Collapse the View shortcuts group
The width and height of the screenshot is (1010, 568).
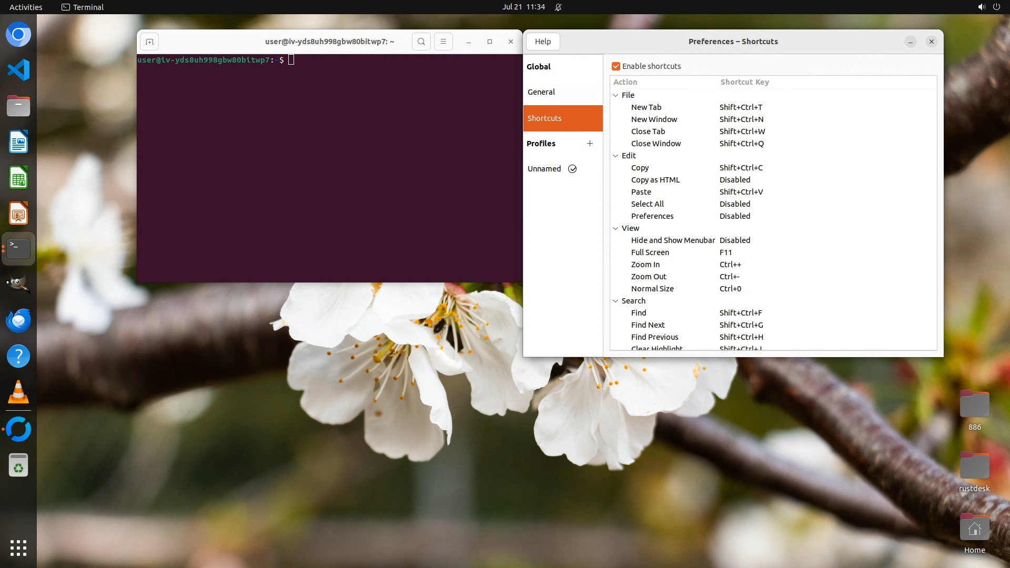pos(615,228)
